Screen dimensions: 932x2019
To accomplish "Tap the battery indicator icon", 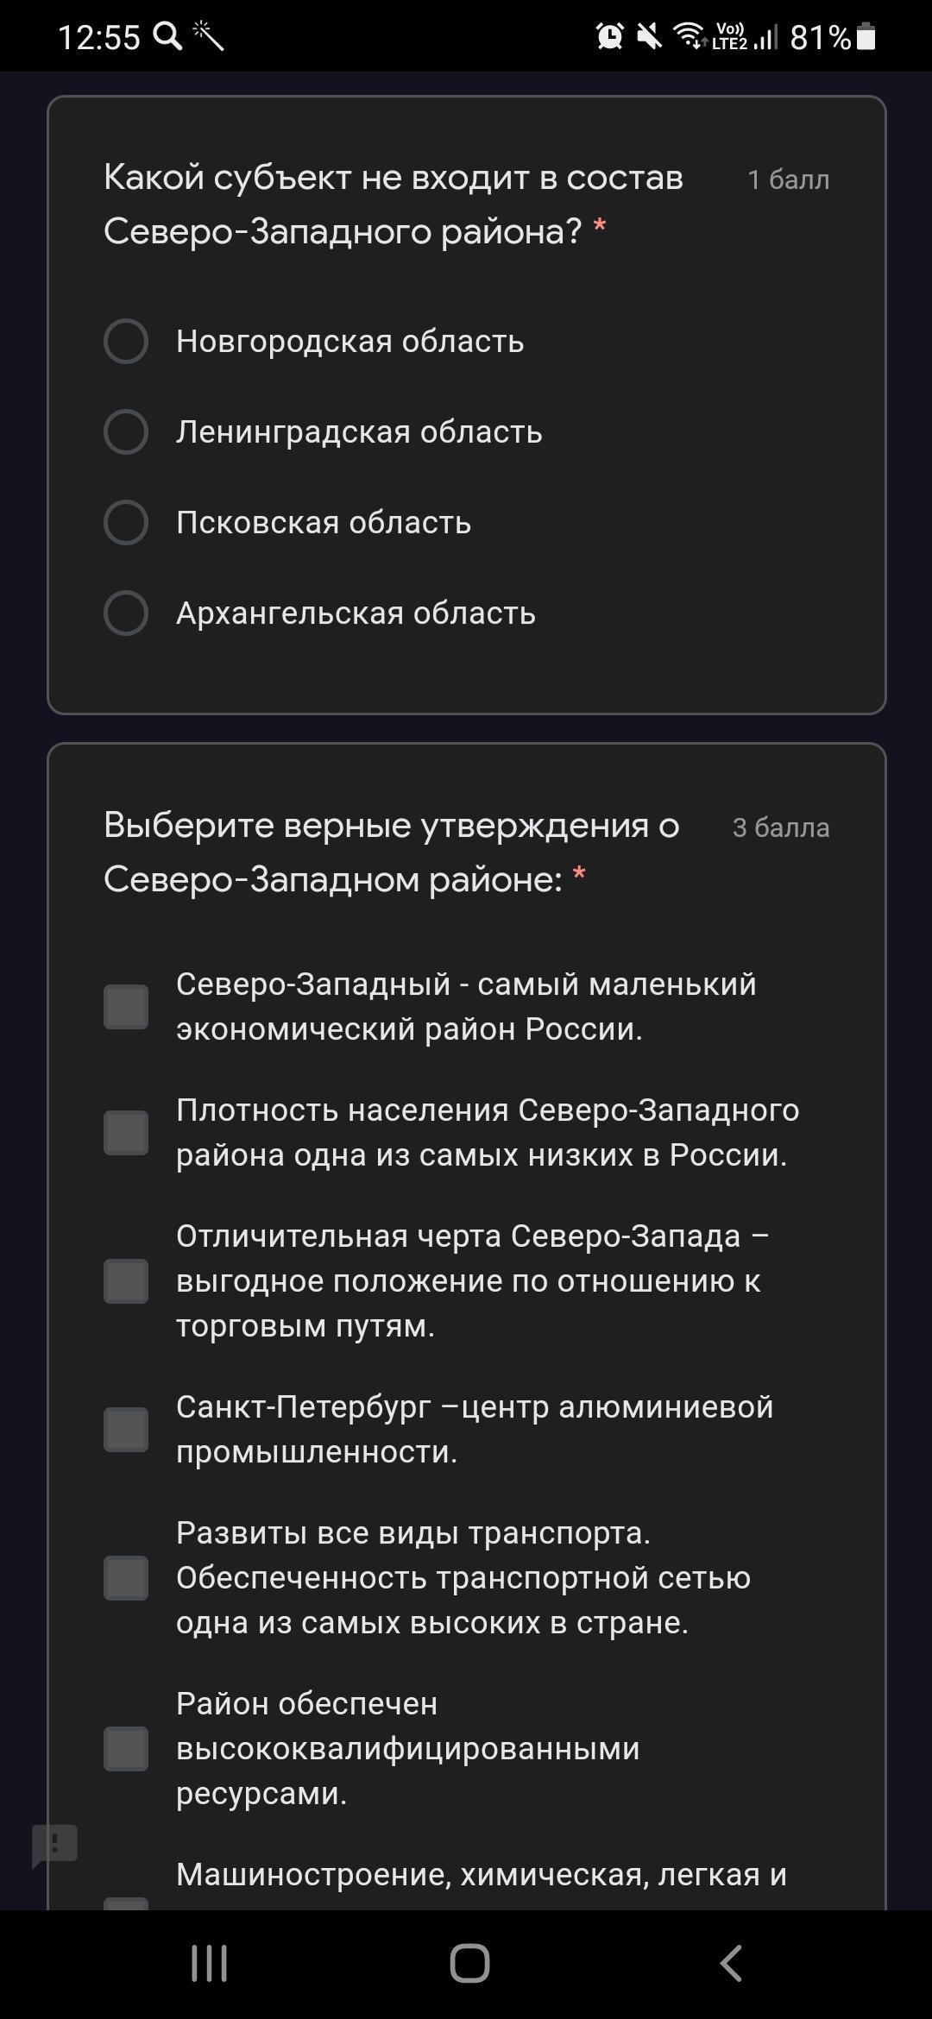I will 866,36.
